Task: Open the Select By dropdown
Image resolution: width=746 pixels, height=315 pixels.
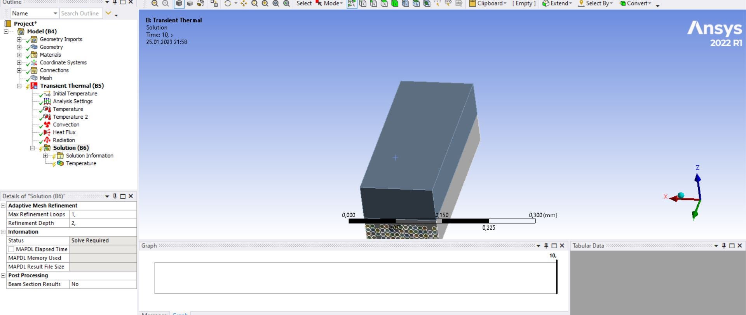Action: tap(596, 3)
